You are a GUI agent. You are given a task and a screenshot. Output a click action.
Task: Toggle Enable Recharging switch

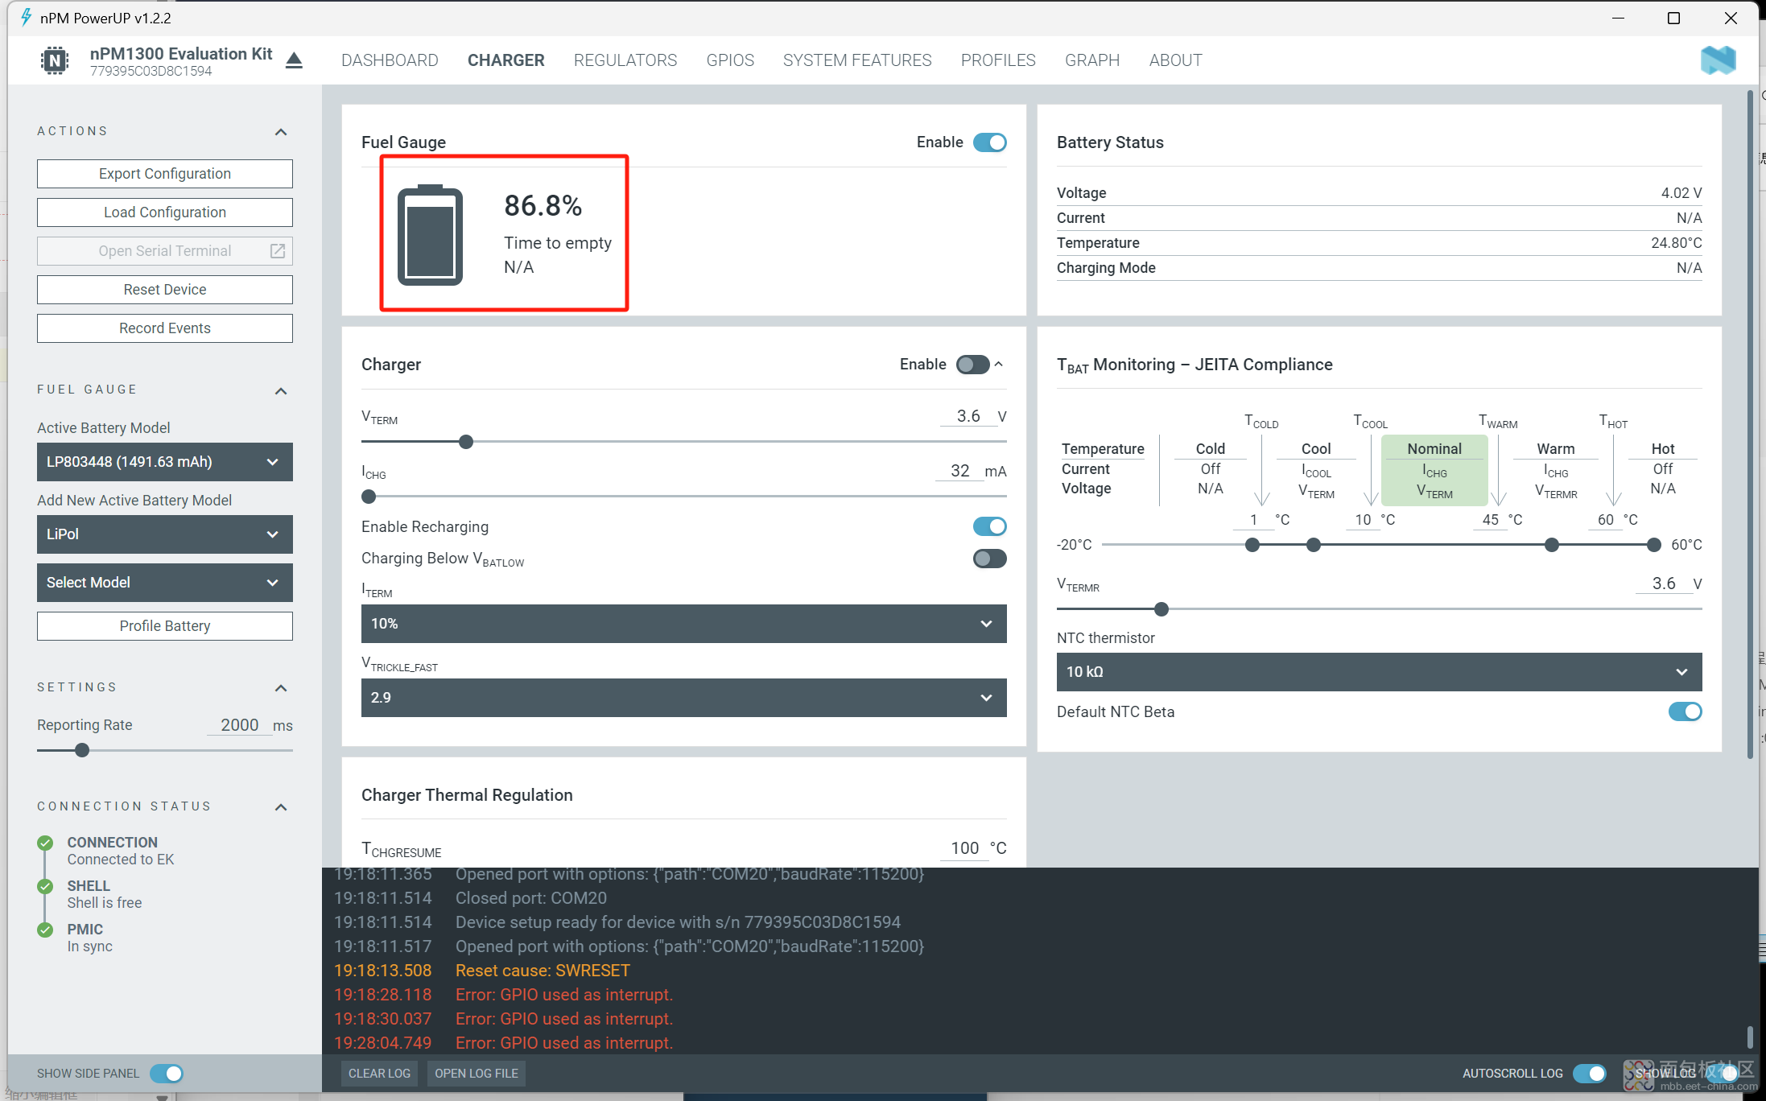(989, 526)
